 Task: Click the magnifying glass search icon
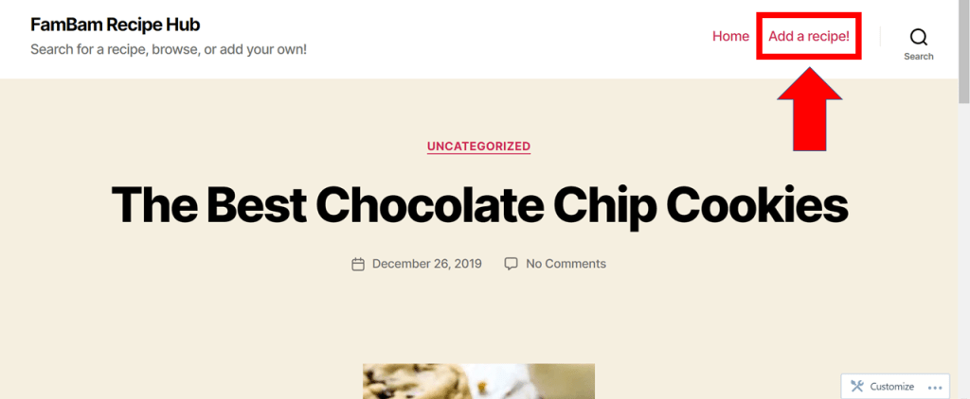click(918, 37)
